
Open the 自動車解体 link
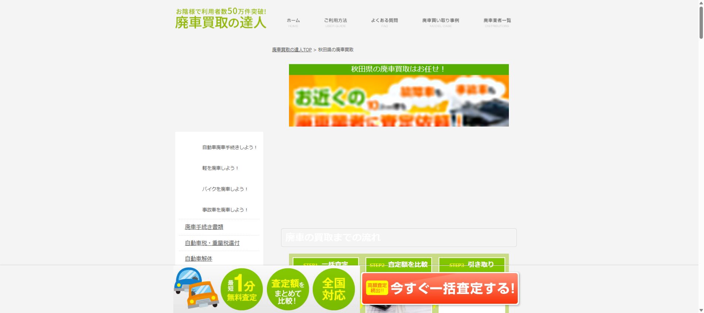tap(198, 259)
